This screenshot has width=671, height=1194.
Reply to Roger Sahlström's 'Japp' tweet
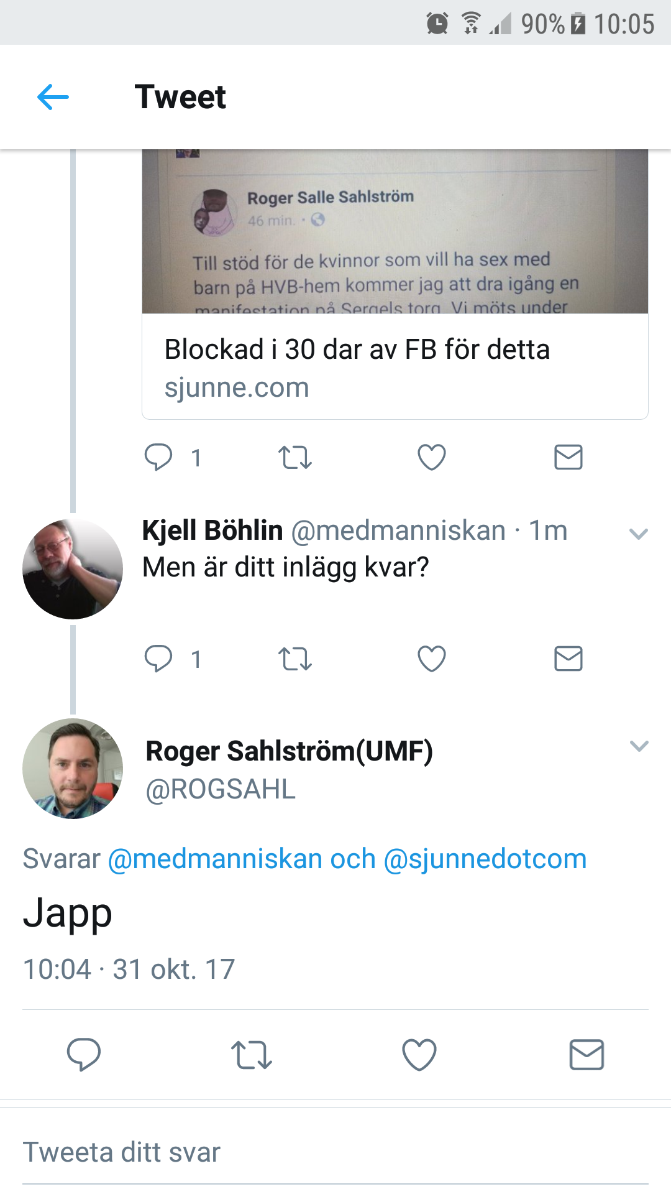pos(84,1055)
